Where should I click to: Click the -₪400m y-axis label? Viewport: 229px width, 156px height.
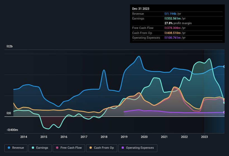click(x=12, y=130)
